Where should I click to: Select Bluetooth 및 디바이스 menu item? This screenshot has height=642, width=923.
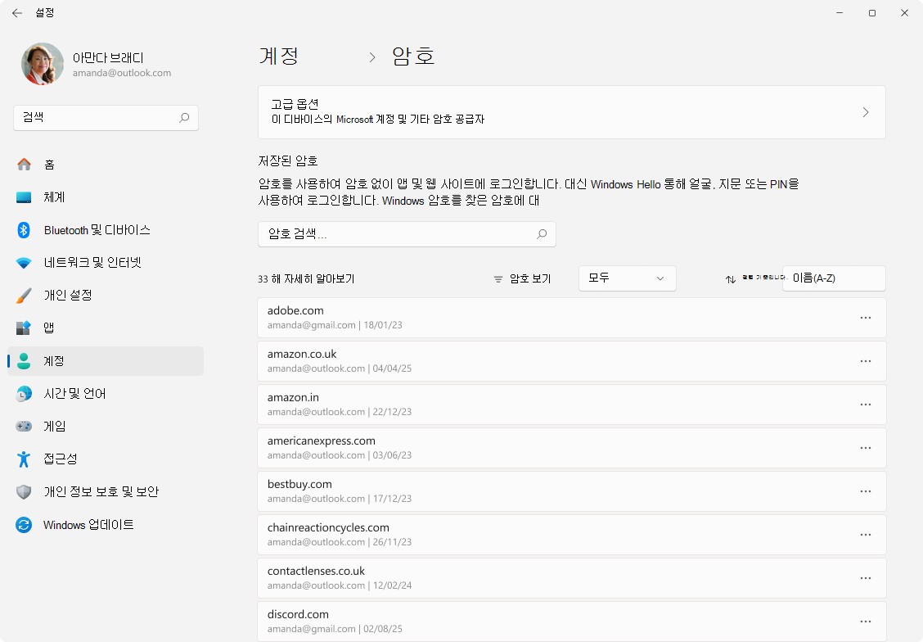point(106,230)
